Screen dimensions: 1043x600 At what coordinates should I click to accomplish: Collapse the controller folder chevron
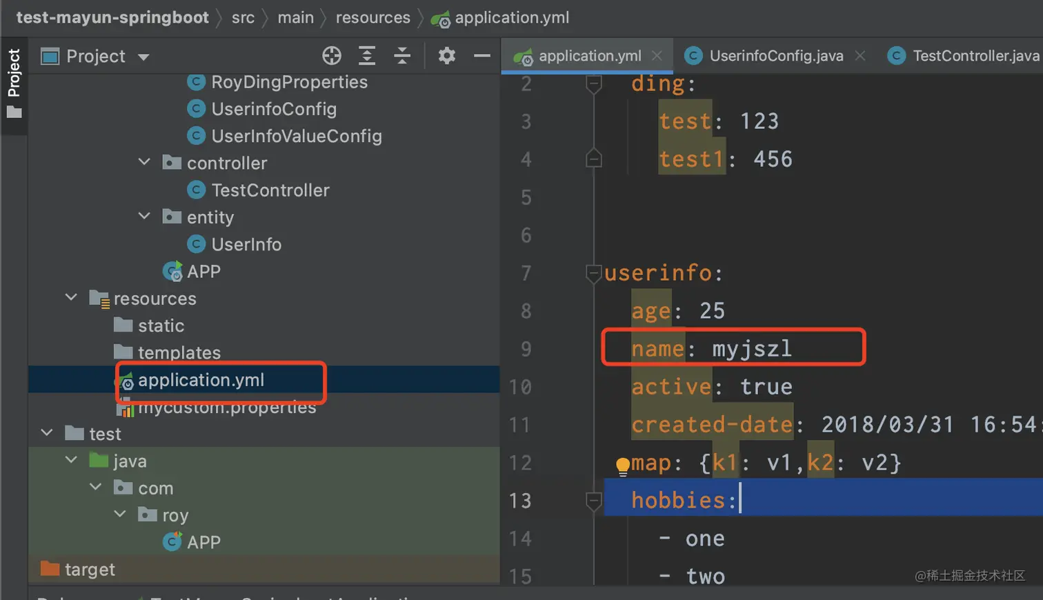click(144, 162)
